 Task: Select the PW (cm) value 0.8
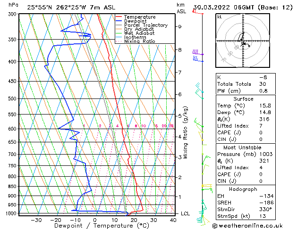(263, 91)
